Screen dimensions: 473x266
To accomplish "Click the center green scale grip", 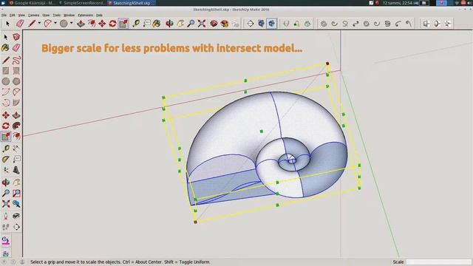I will coord(261,132).
